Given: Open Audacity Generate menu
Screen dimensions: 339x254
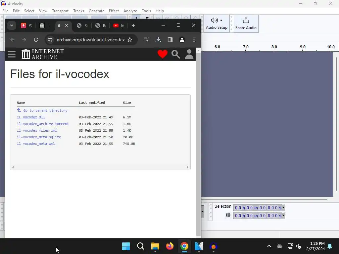Looking at the screenshot, I should coord(96,11).
